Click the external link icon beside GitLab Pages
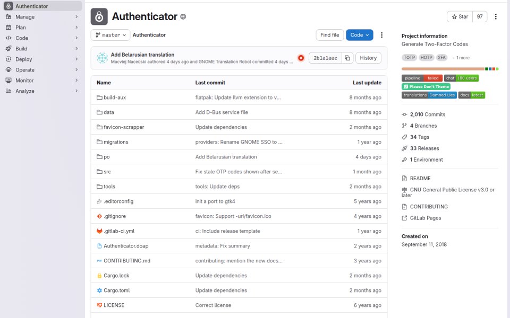This screenshot has height=318, width=510. (x=404, y=218)
